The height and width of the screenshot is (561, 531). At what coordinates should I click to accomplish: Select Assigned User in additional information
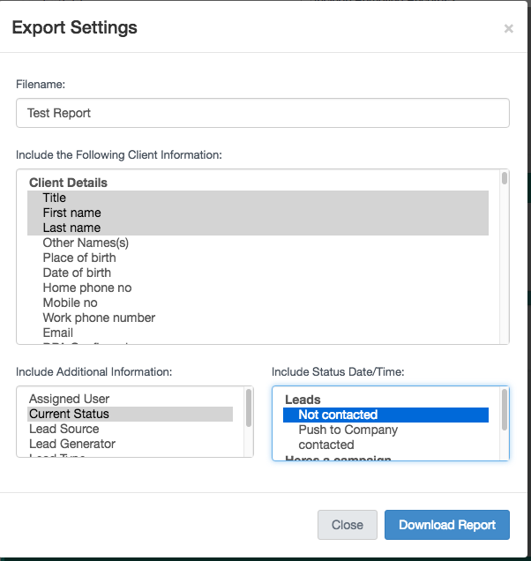click(69, 399)
